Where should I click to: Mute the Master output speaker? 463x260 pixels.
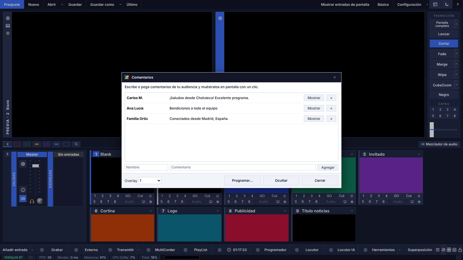(23, 199)
